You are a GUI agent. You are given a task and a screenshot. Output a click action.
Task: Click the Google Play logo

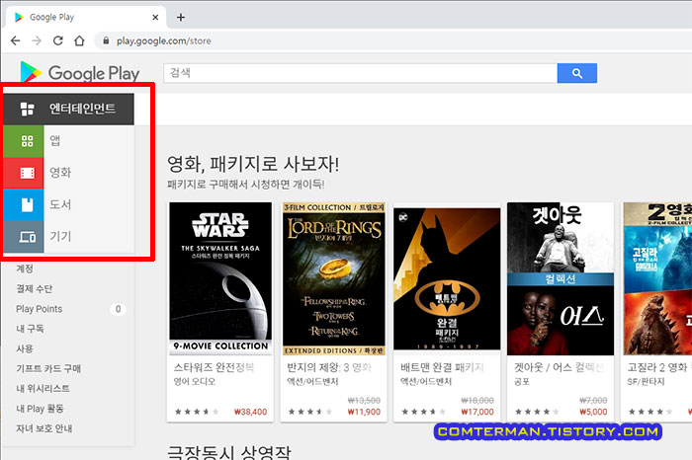pyautogui.click(x=80, y=72)
